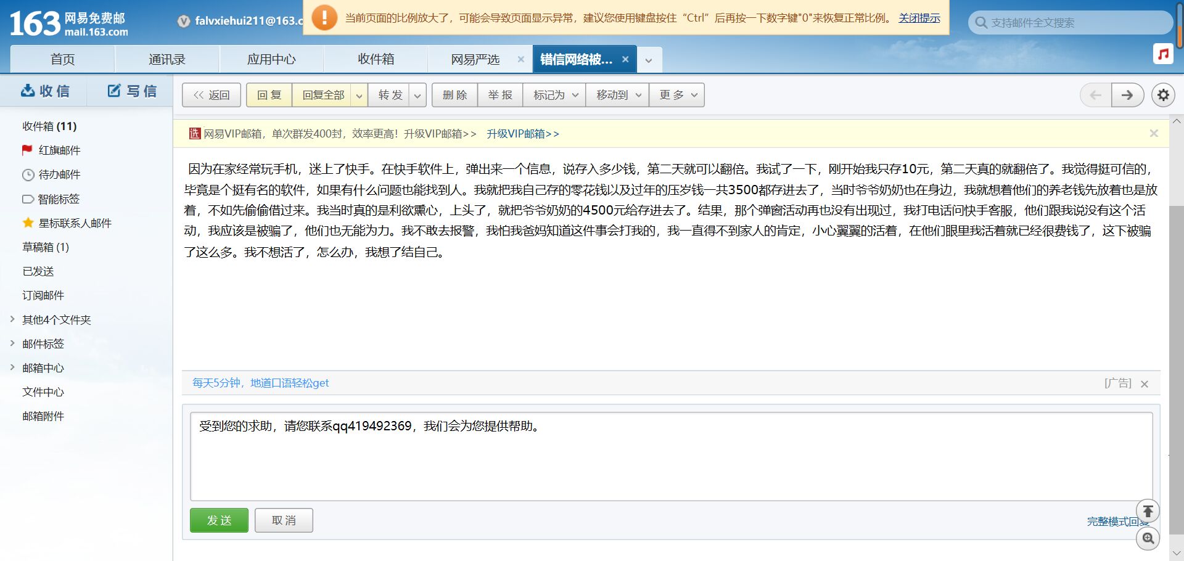This screenshot has height=561, width=1184.
Task: Expand the 回复全部 dropdown arrow
Action: tap(359, 96)
